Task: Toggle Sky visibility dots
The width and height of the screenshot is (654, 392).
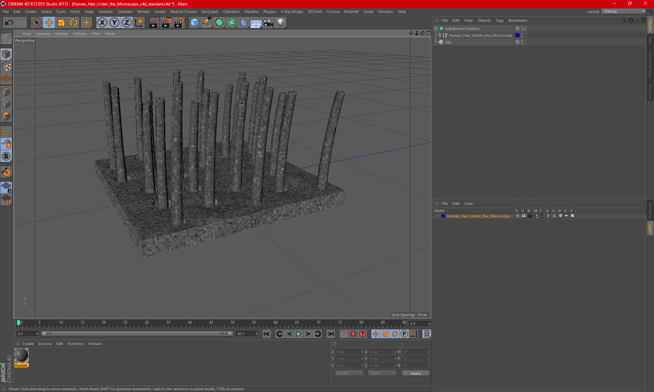Action: coord(522,42)
